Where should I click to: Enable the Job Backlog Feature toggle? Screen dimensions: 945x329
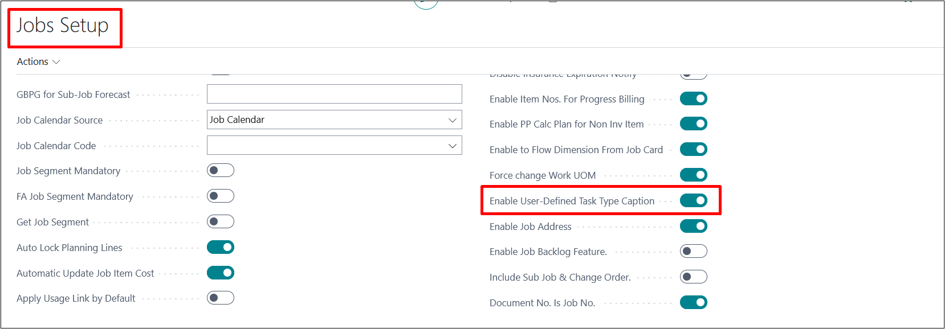(693, 251)
